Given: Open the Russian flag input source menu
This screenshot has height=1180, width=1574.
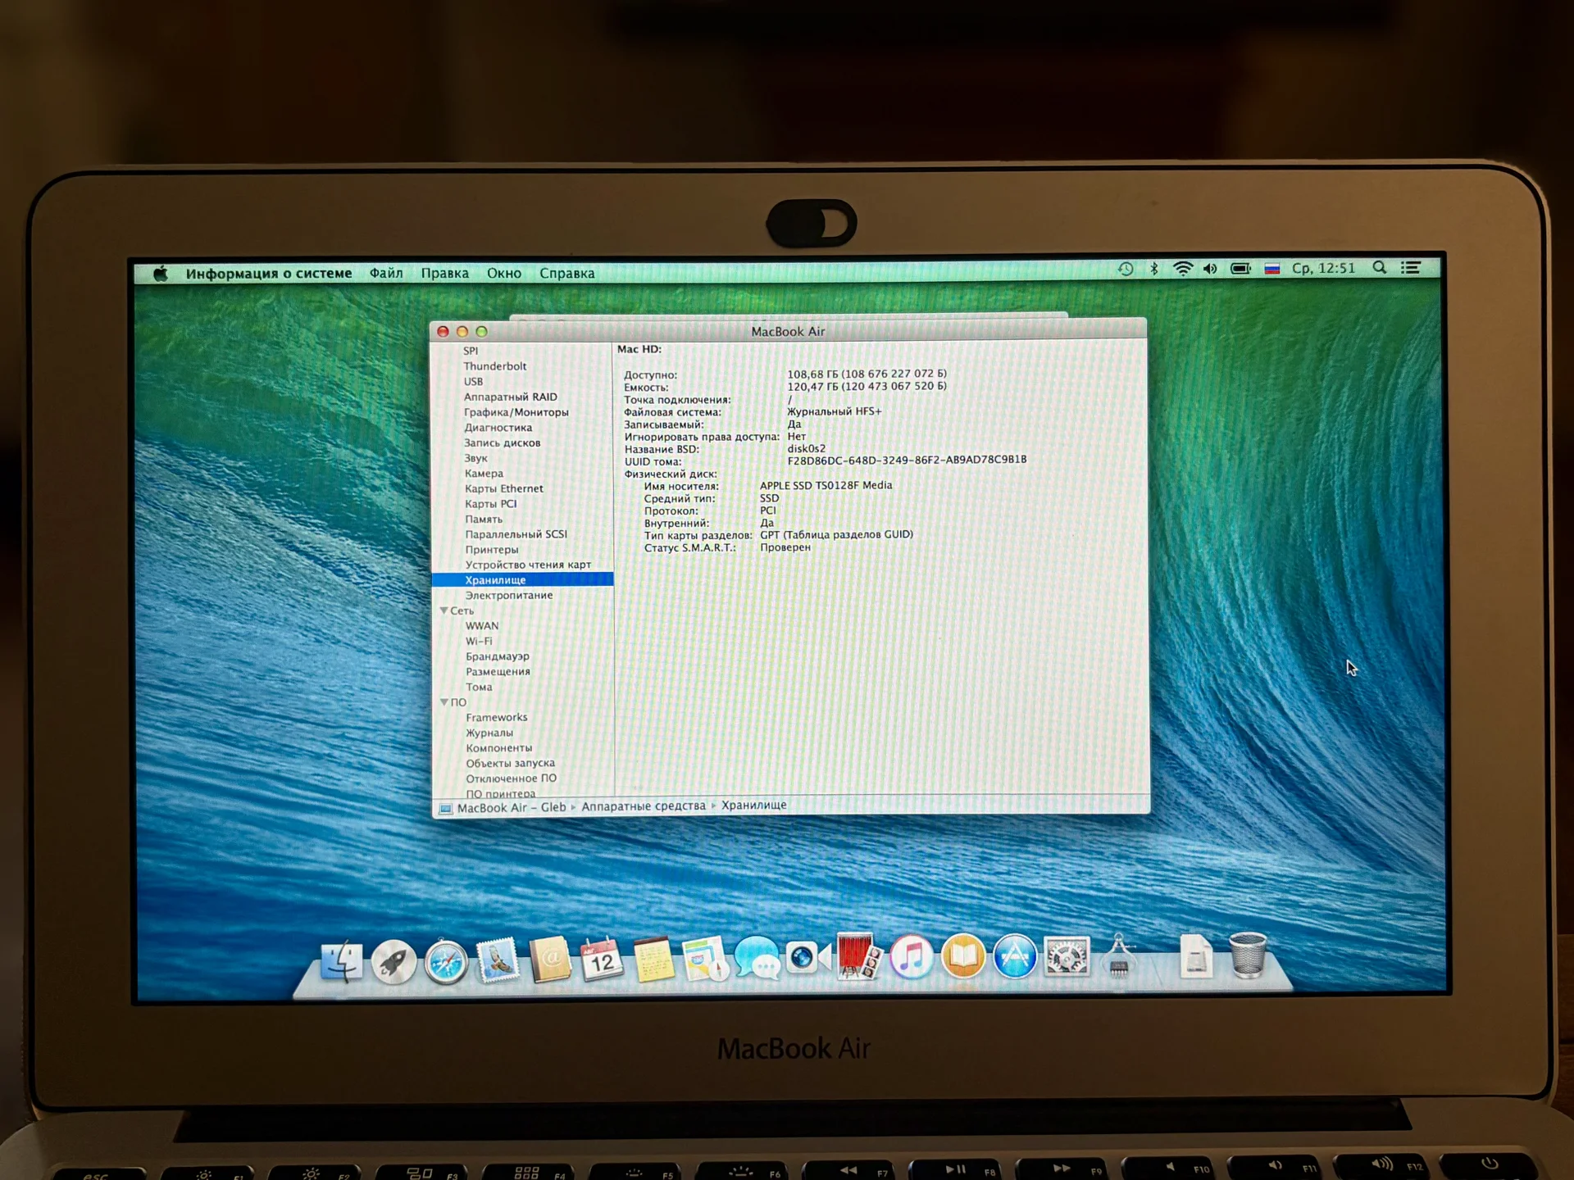Looking at the screenshot, I should coord(1271,269).
